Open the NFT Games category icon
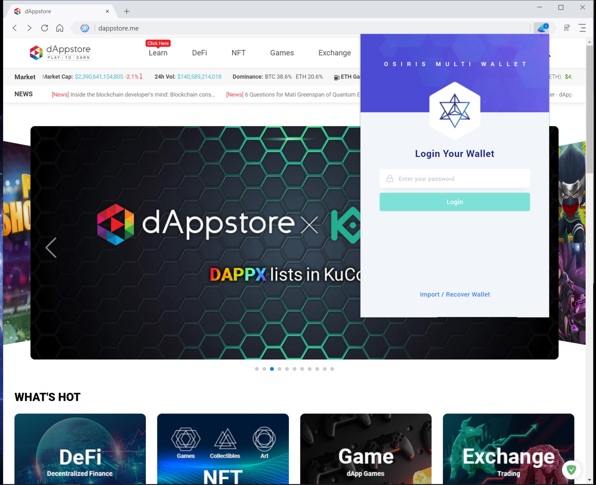 (x=186, y=443)
